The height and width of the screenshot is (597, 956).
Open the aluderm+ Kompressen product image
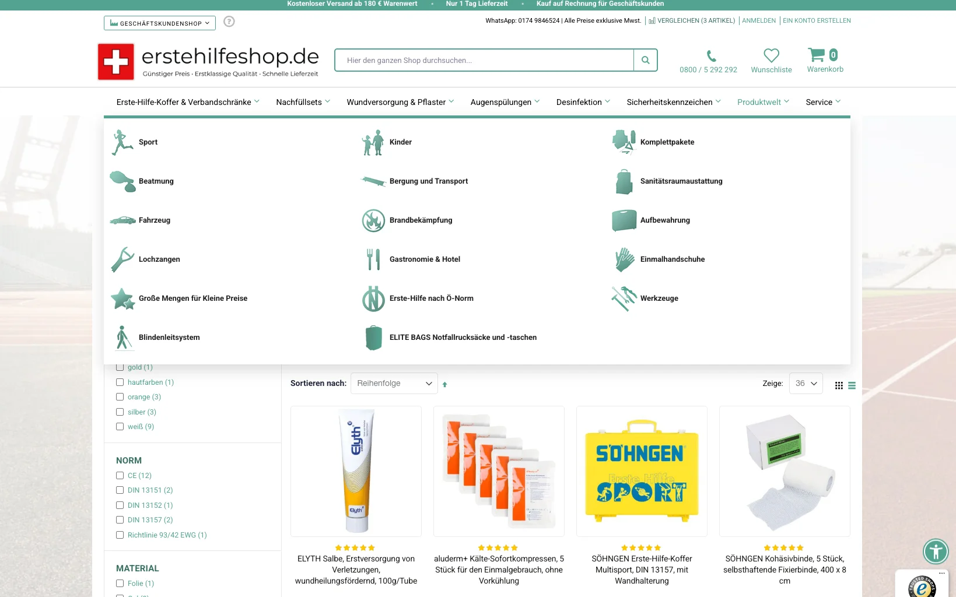[x=499, y=471]
